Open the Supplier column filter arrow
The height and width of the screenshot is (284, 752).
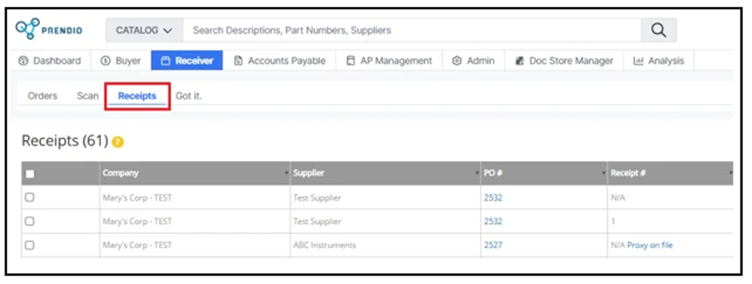click(477, 173)
